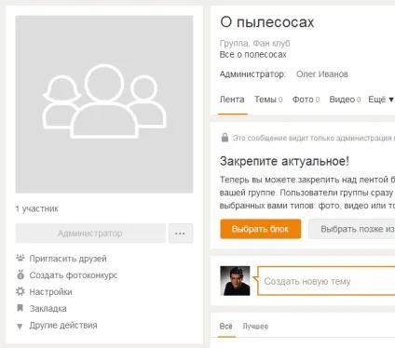Click the bookmark icon beside Закладка
395x348 pixels.
click(x=20, y=308)
